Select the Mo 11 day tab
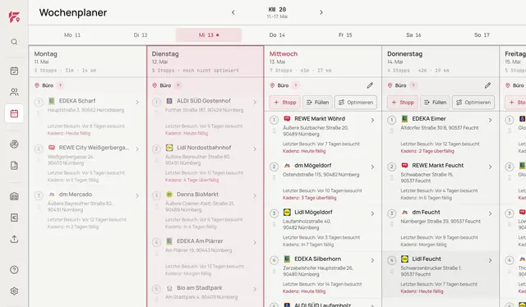526x307 pixels. point(72,34)
